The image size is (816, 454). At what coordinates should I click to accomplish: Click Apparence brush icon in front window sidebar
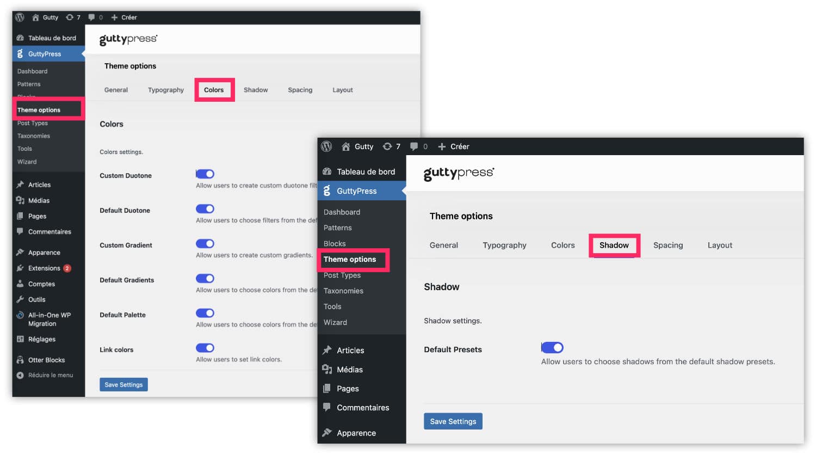tap(327, 433)
